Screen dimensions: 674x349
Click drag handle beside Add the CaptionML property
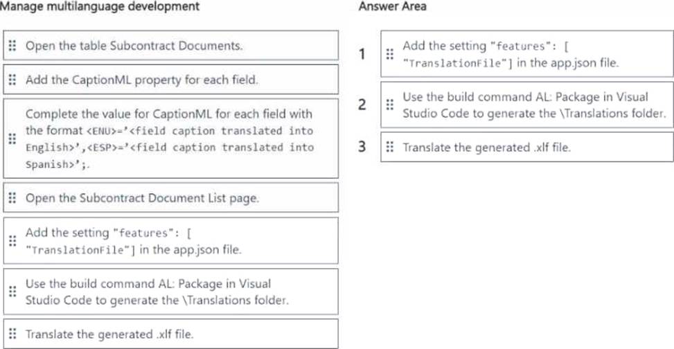[12, 80]
